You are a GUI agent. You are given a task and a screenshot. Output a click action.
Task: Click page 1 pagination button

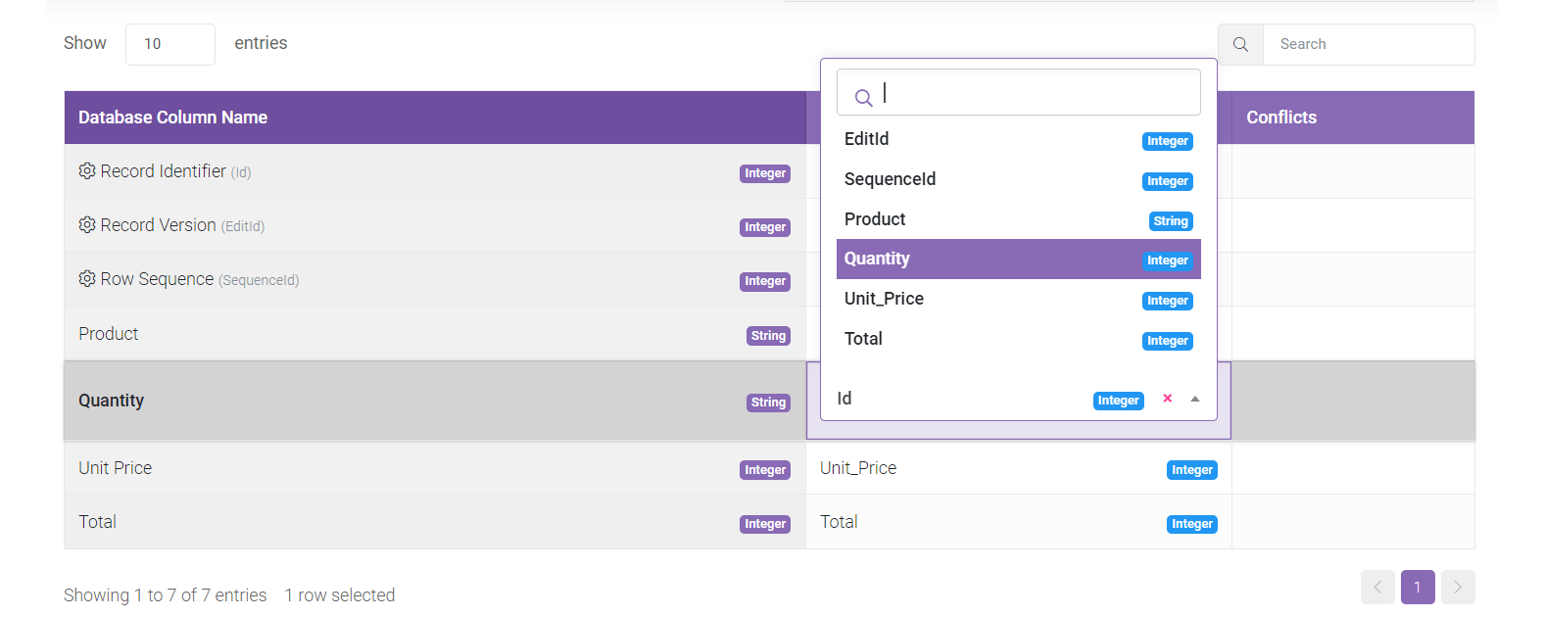[x=1418, y=588]
